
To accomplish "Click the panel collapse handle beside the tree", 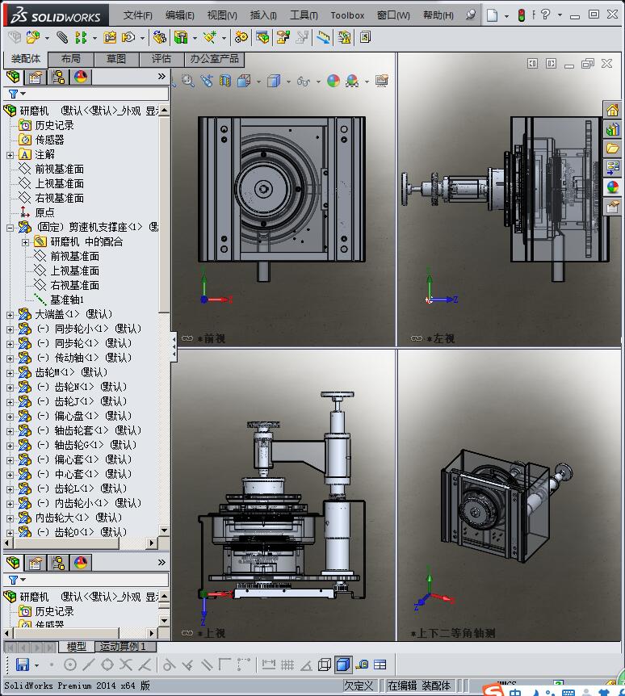I will pyautogui.click(x=174, y=347).
